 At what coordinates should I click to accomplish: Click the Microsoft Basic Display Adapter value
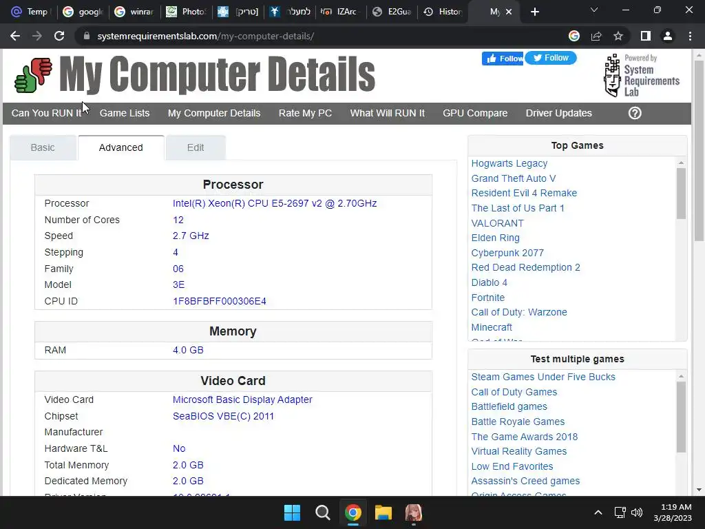click(x=242, y=400)
